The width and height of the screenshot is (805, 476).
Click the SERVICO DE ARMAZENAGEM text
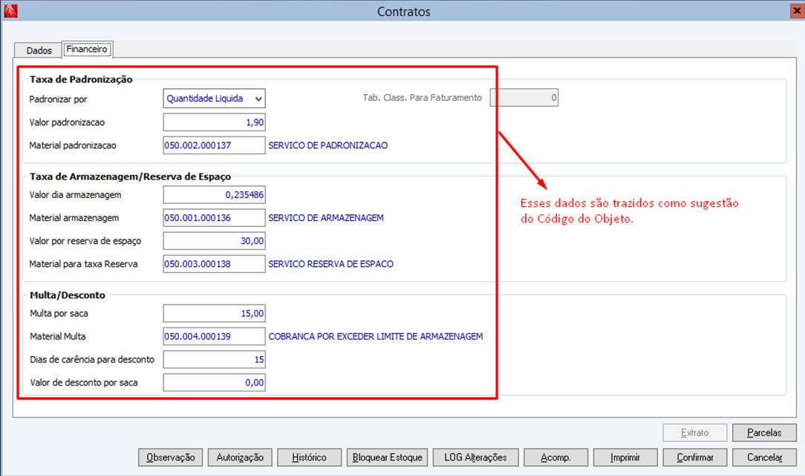click(x=326, y=218)
